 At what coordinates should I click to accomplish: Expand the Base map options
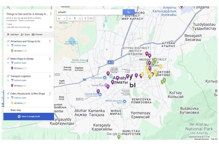click(8, 110)
